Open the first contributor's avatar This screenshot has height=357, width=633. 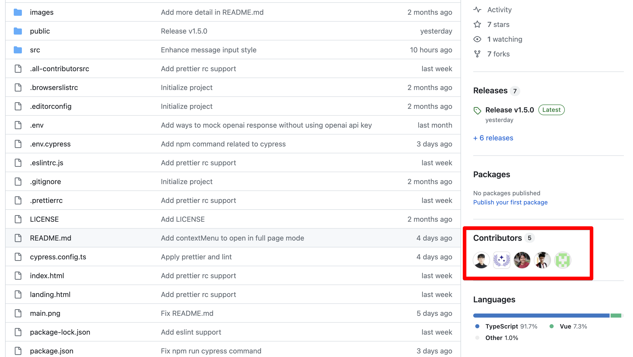click(481, 260)
